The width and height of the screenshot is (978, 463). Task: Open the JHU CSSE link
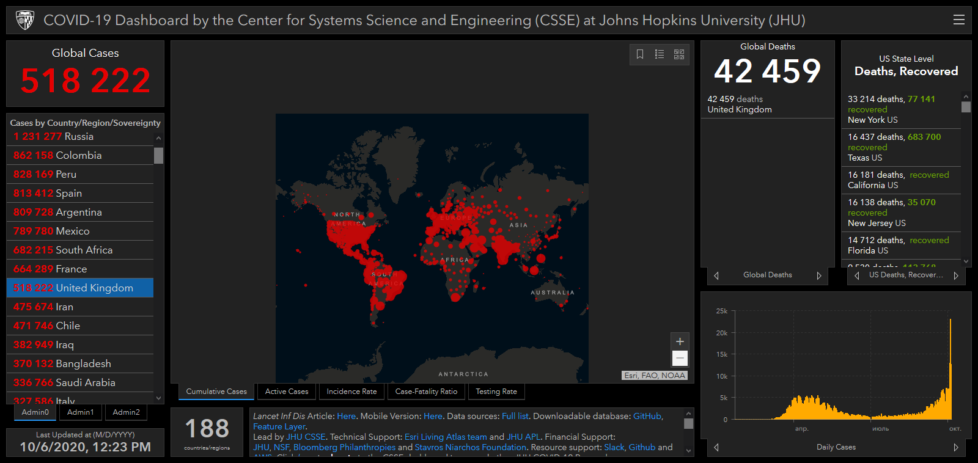[x=306, y=437]
